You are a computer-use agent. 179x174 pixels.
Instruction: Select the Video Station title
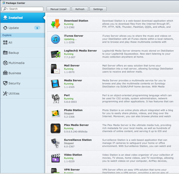tap(73, 155)
